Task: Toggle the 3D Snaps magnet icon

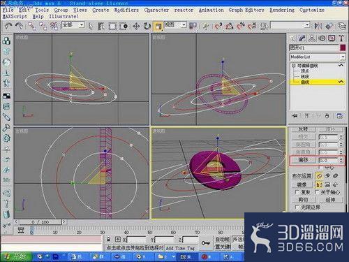Action: pyautogui.click(x=218, y=26)
